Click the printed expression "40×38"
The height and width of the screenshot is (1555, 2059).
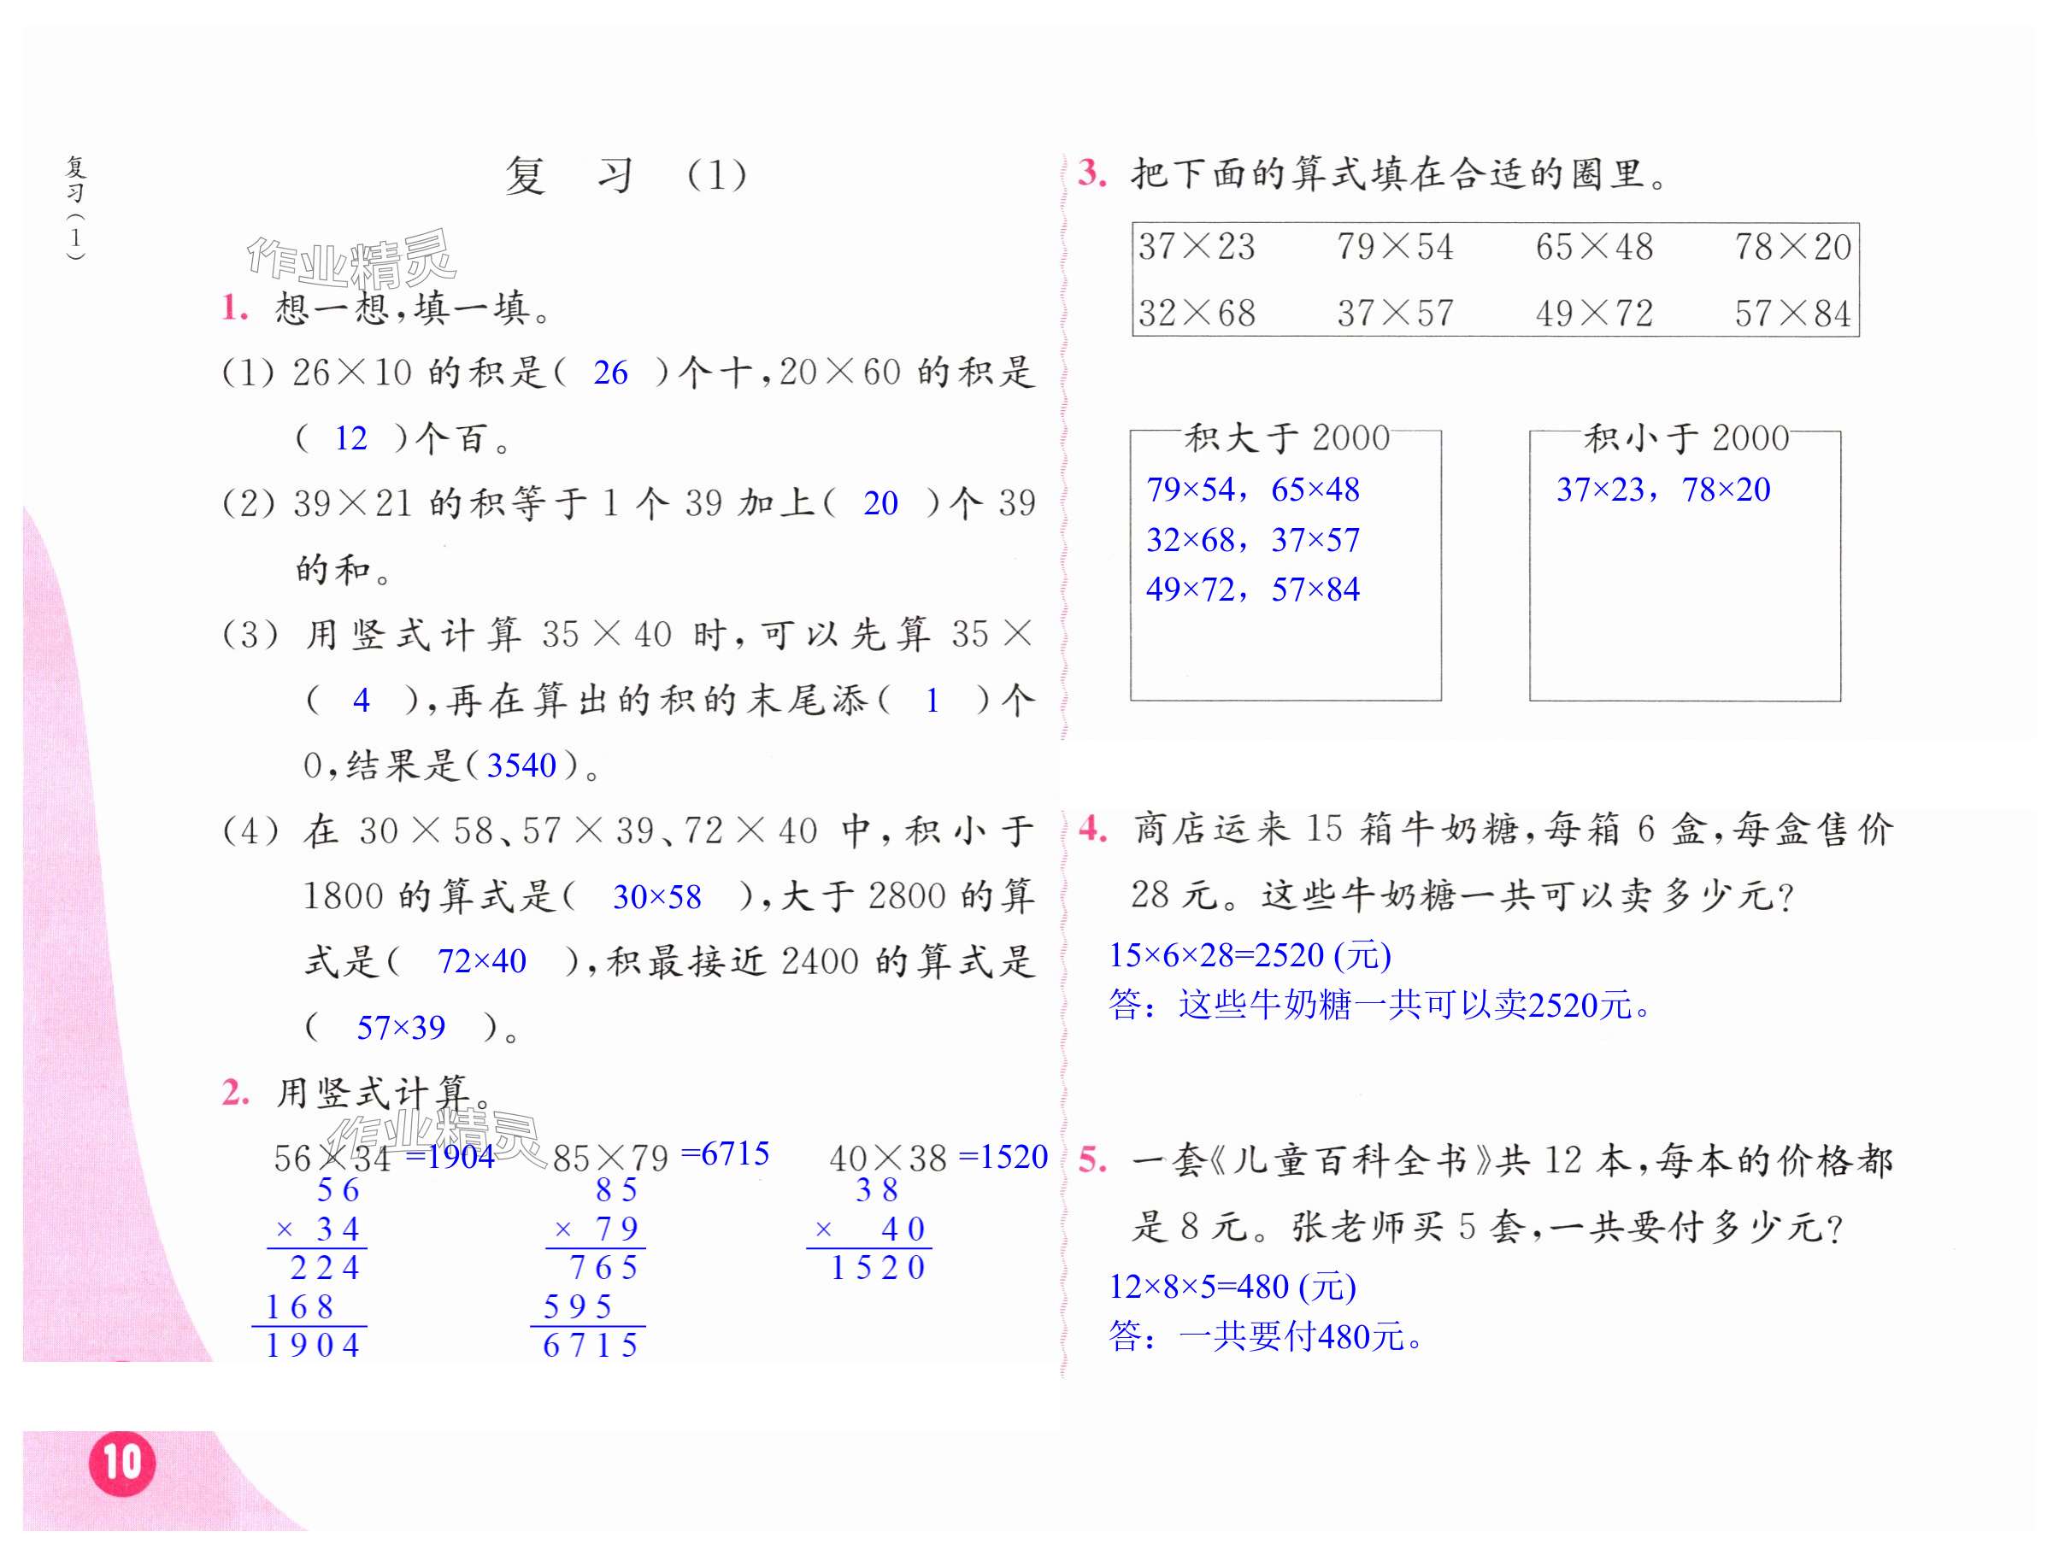click(x=888, y=1159)
